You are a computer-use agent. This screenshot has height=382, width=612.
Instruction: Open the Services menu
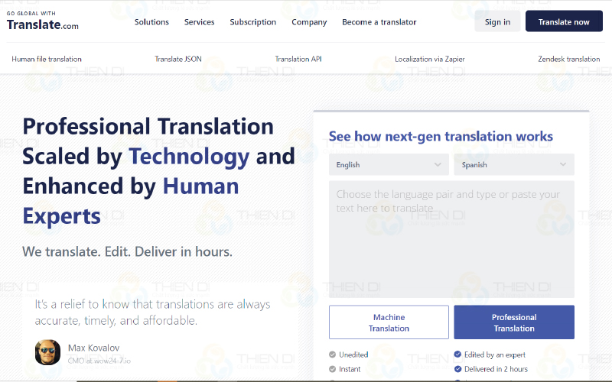(x=199, y=22)
